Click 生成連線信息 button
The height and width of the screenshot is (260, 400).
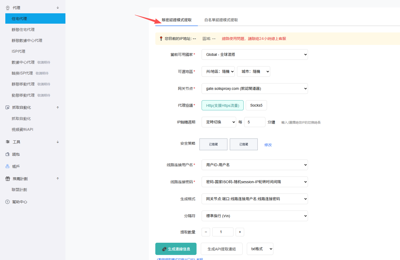(176, 249)
